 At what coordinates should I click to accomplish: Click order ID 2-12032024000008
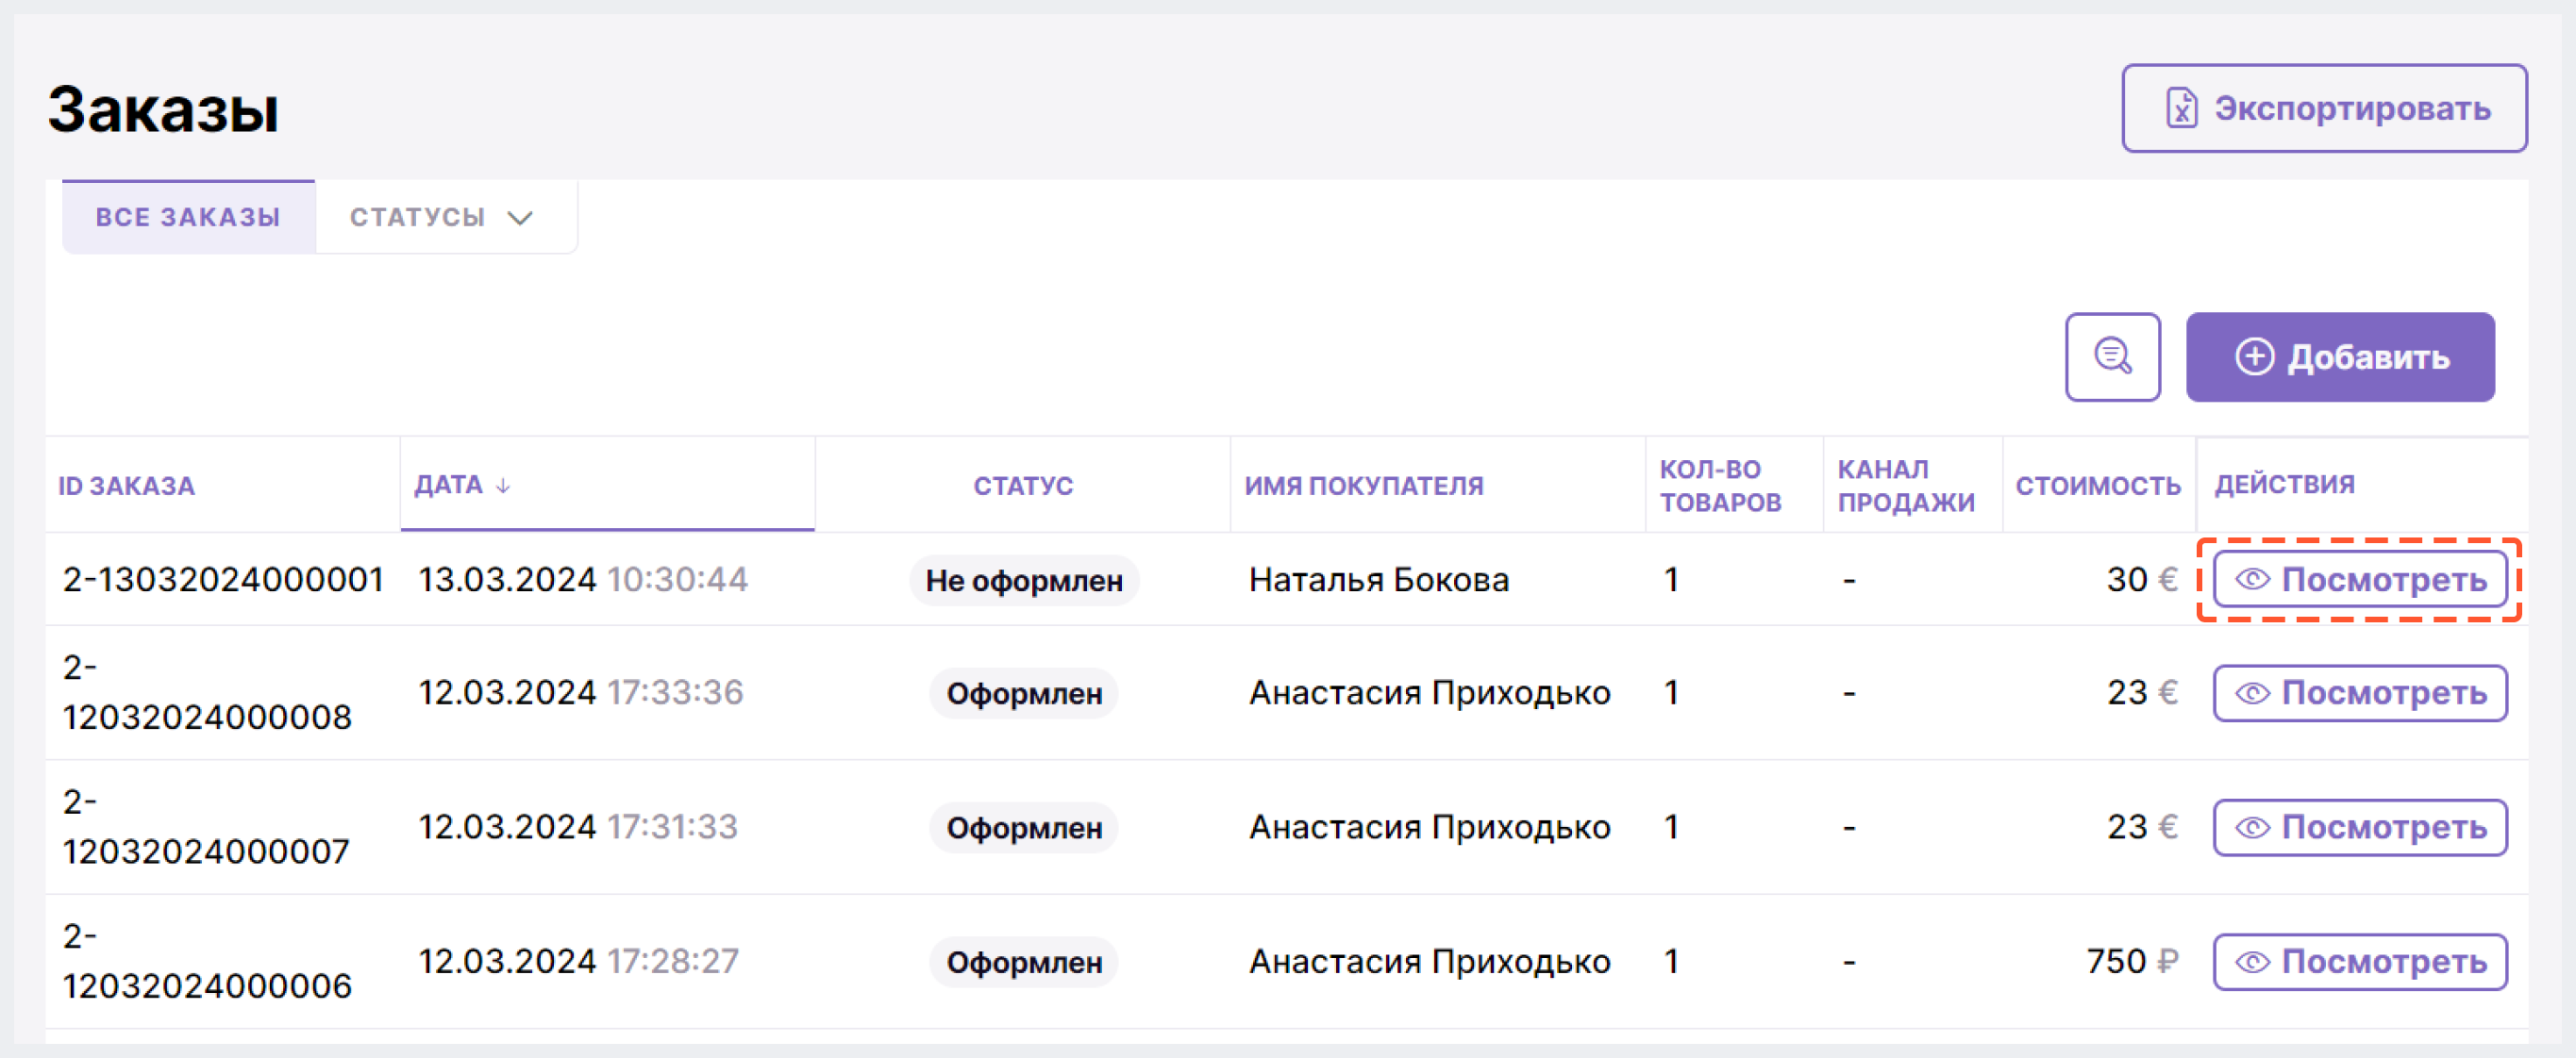tap(207, 692)
